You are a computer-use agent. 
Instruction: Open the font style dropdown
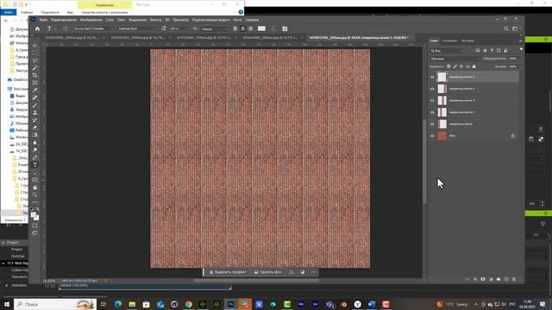coord(137,28)
